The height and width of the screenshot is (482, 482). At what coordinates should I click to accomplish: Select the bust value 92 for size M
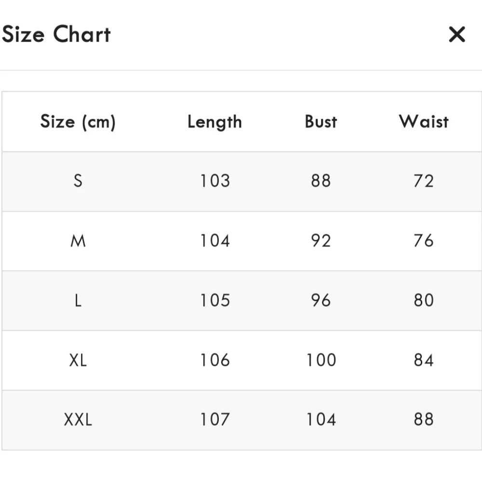tap(320, 241)
